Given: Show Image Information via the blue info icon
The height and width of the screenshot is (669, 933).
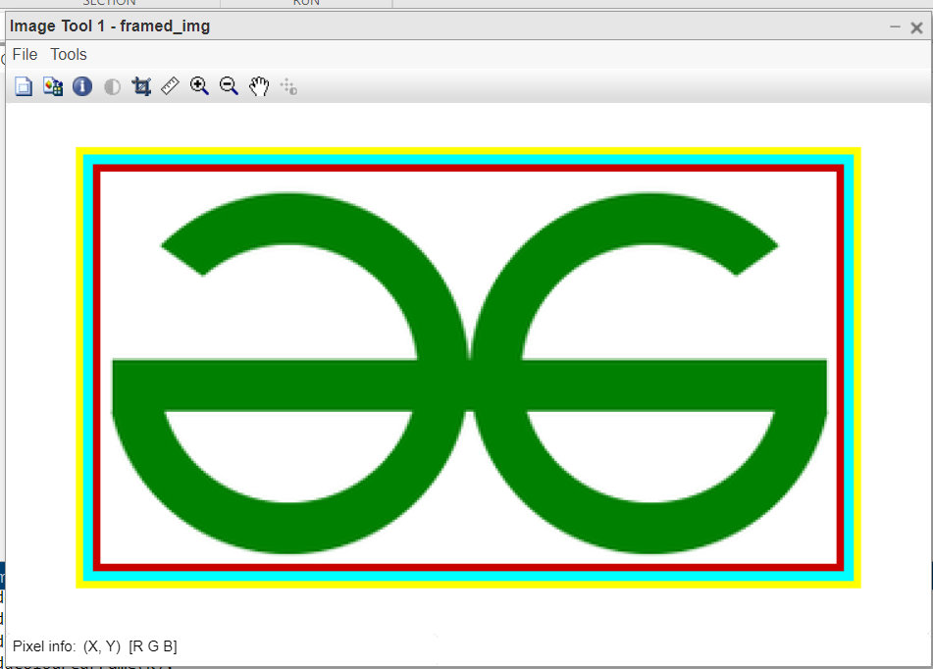Looking at the screenshot, I should point(82,87).
